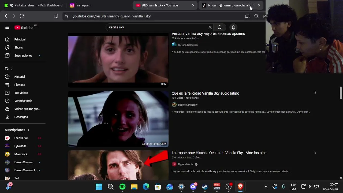The image size is (343, 193).
Task: Open the cast media icon in address bar
Action: click(247, 16)
